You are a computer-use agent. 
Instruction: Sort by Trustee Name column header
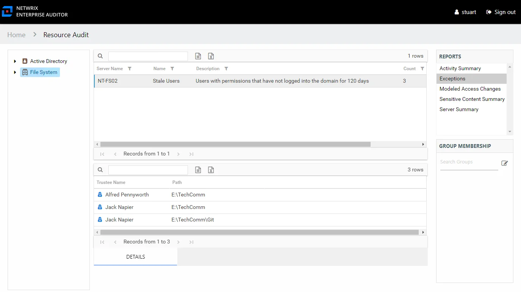111,182
